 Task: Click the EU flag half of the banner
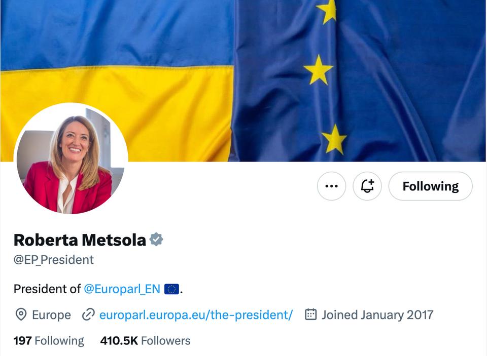(359, 81)
